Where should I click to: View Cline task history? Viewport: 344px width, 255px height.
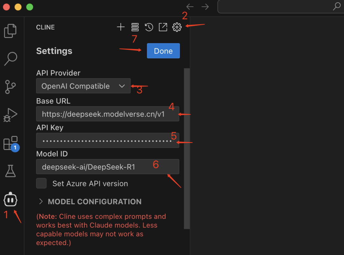coord(149,27)
